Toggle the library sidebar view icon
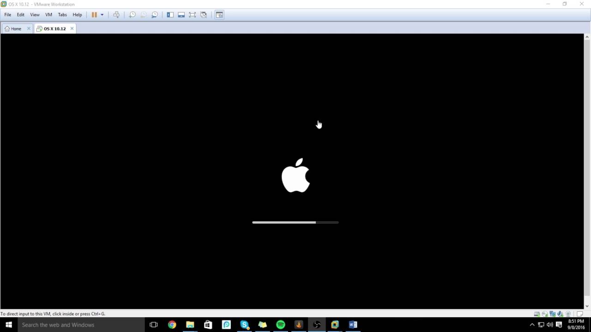 (x=170, y=15)
